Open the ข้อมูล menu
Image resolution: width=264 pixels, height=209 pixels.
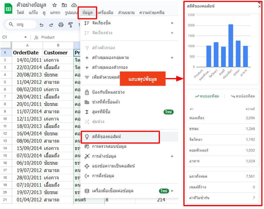(87, 13)
